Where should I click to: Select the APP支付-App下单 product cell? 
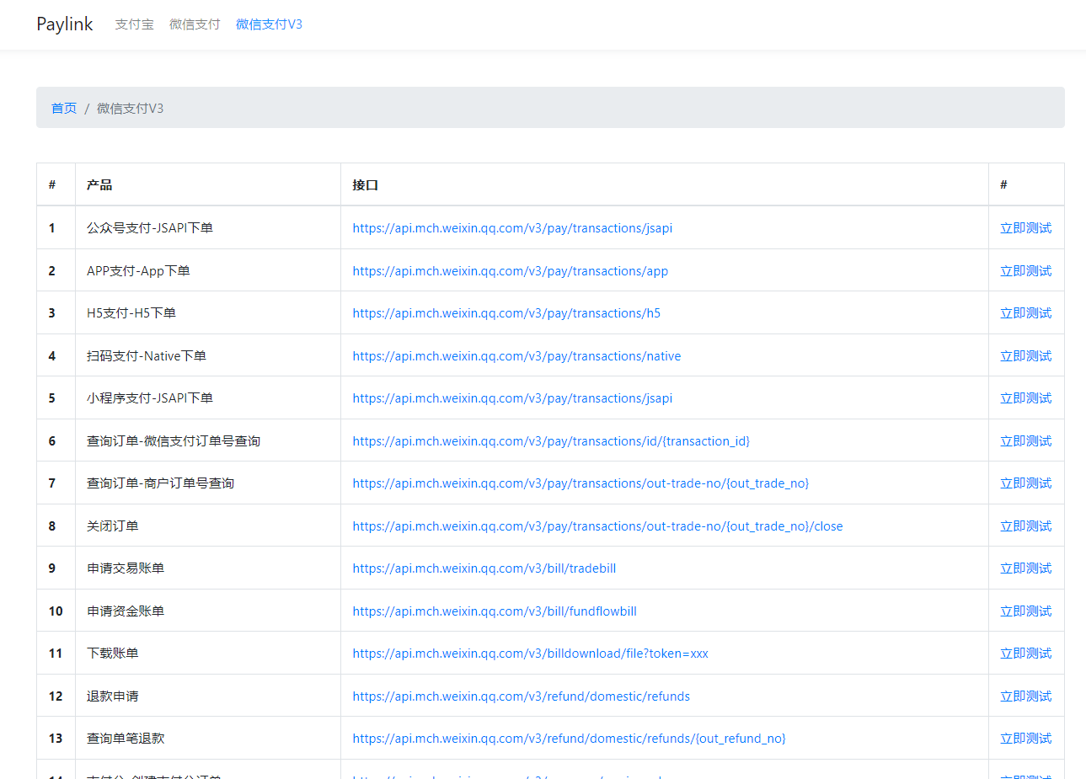[208, 271]
